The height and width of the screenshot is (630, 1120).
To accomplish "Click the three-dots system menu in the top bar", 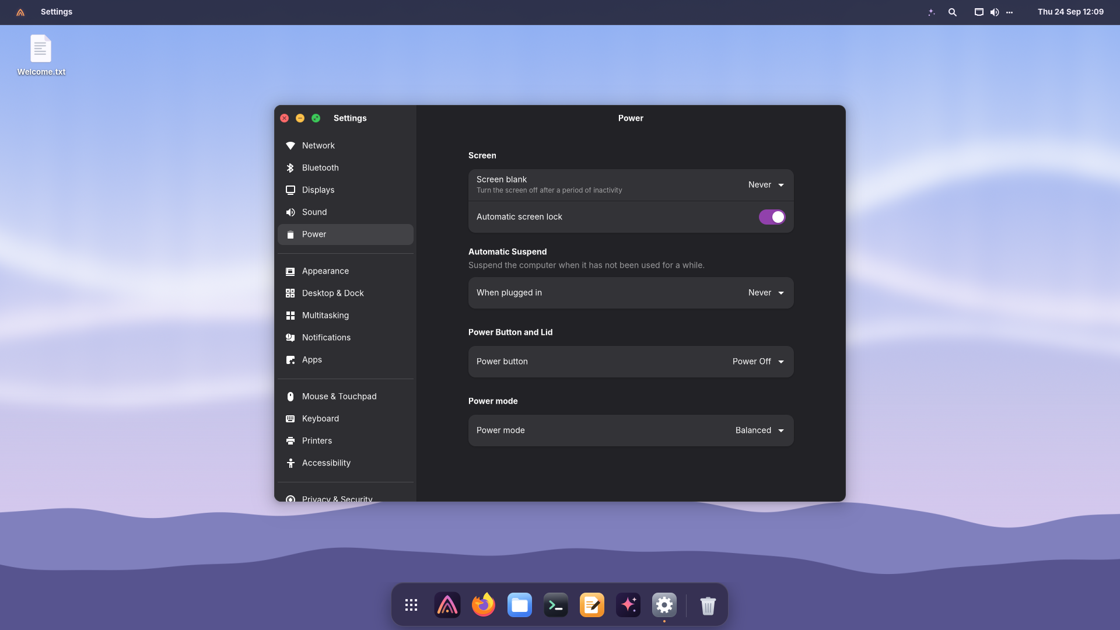I will 1010,12.
